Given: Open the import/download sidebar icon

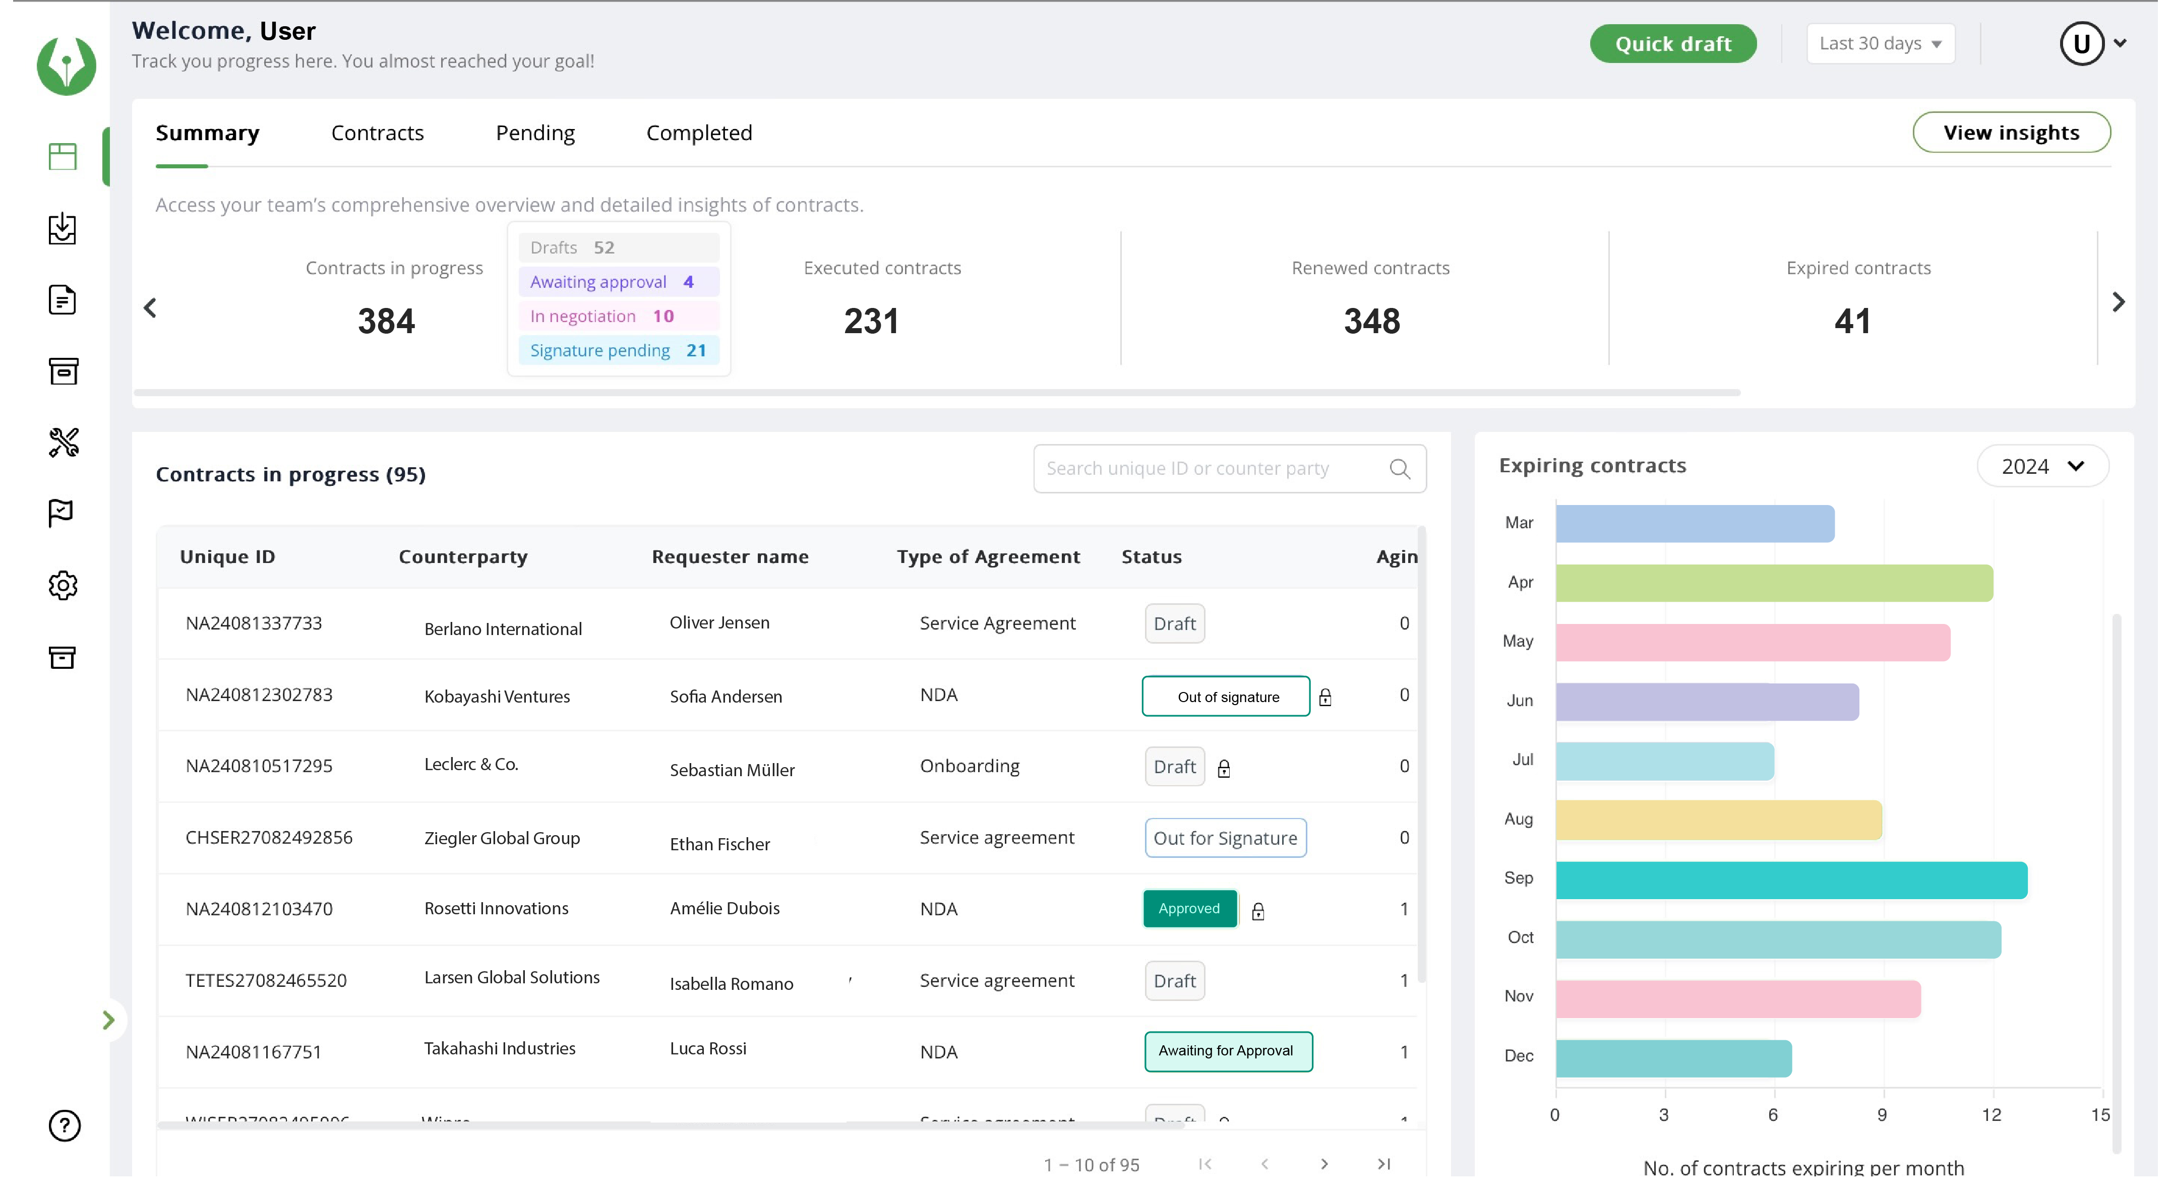Looking at the screenshot, I should coord(63,228).
